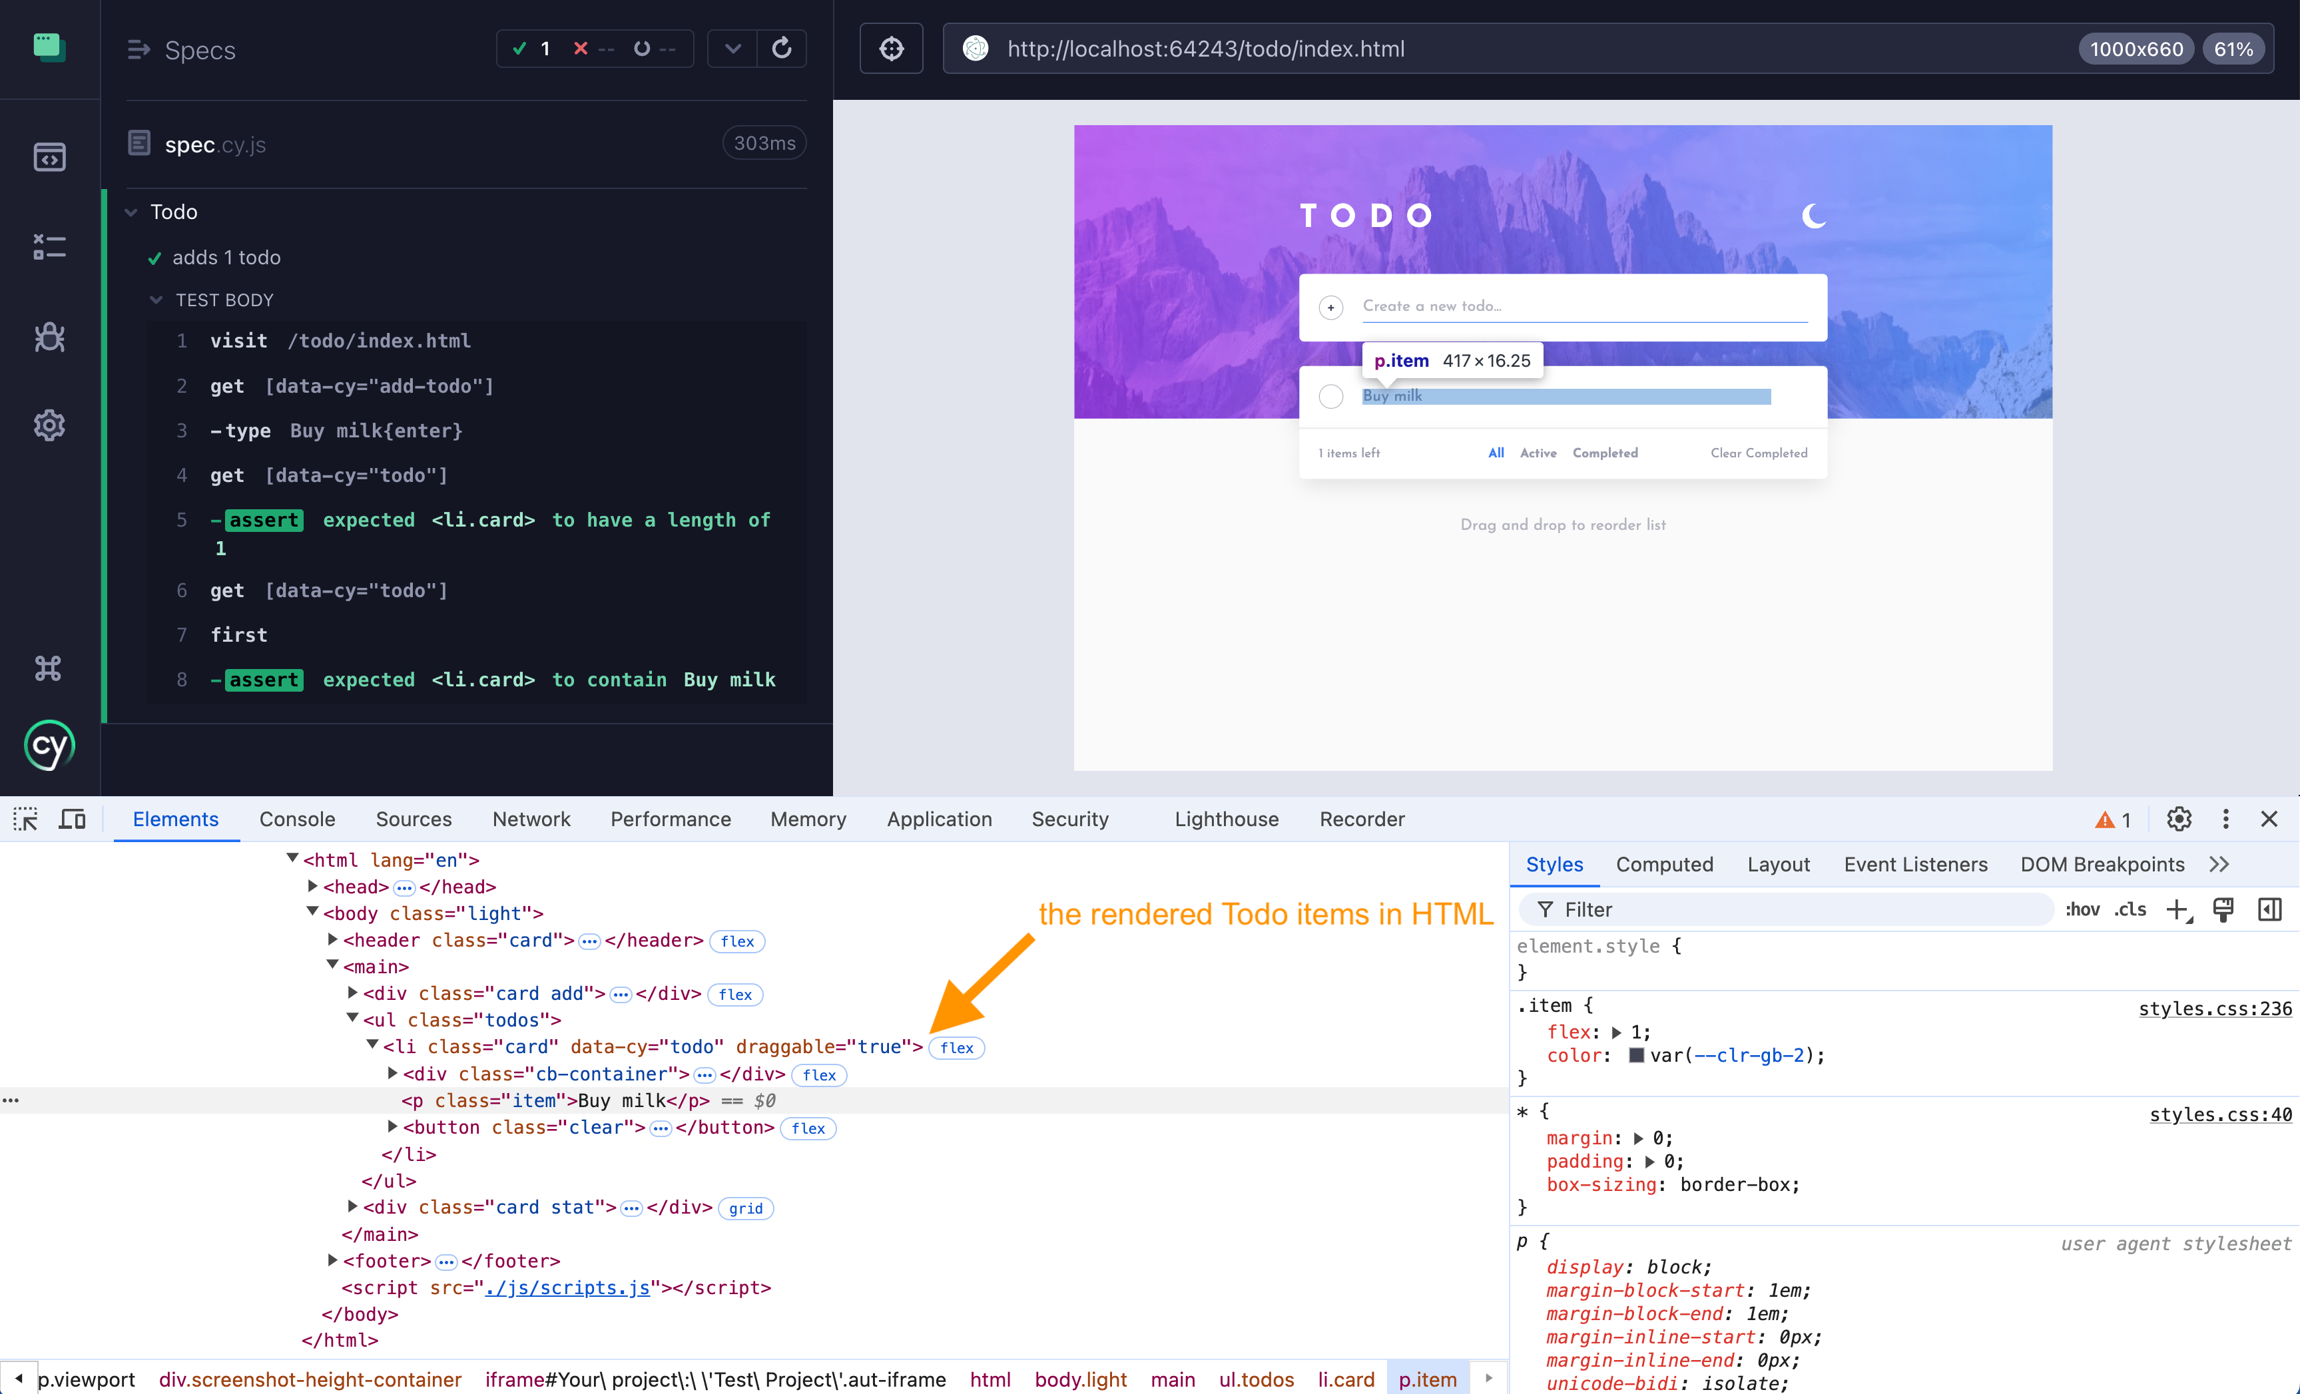Select the DevTools inspect element picker
This screenshot has width=2300, height=1394.
(x=25, y=819)
